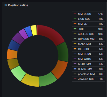Click the 4% value for KIRBY-MM
Screen dimensions: 107x97
101,64
